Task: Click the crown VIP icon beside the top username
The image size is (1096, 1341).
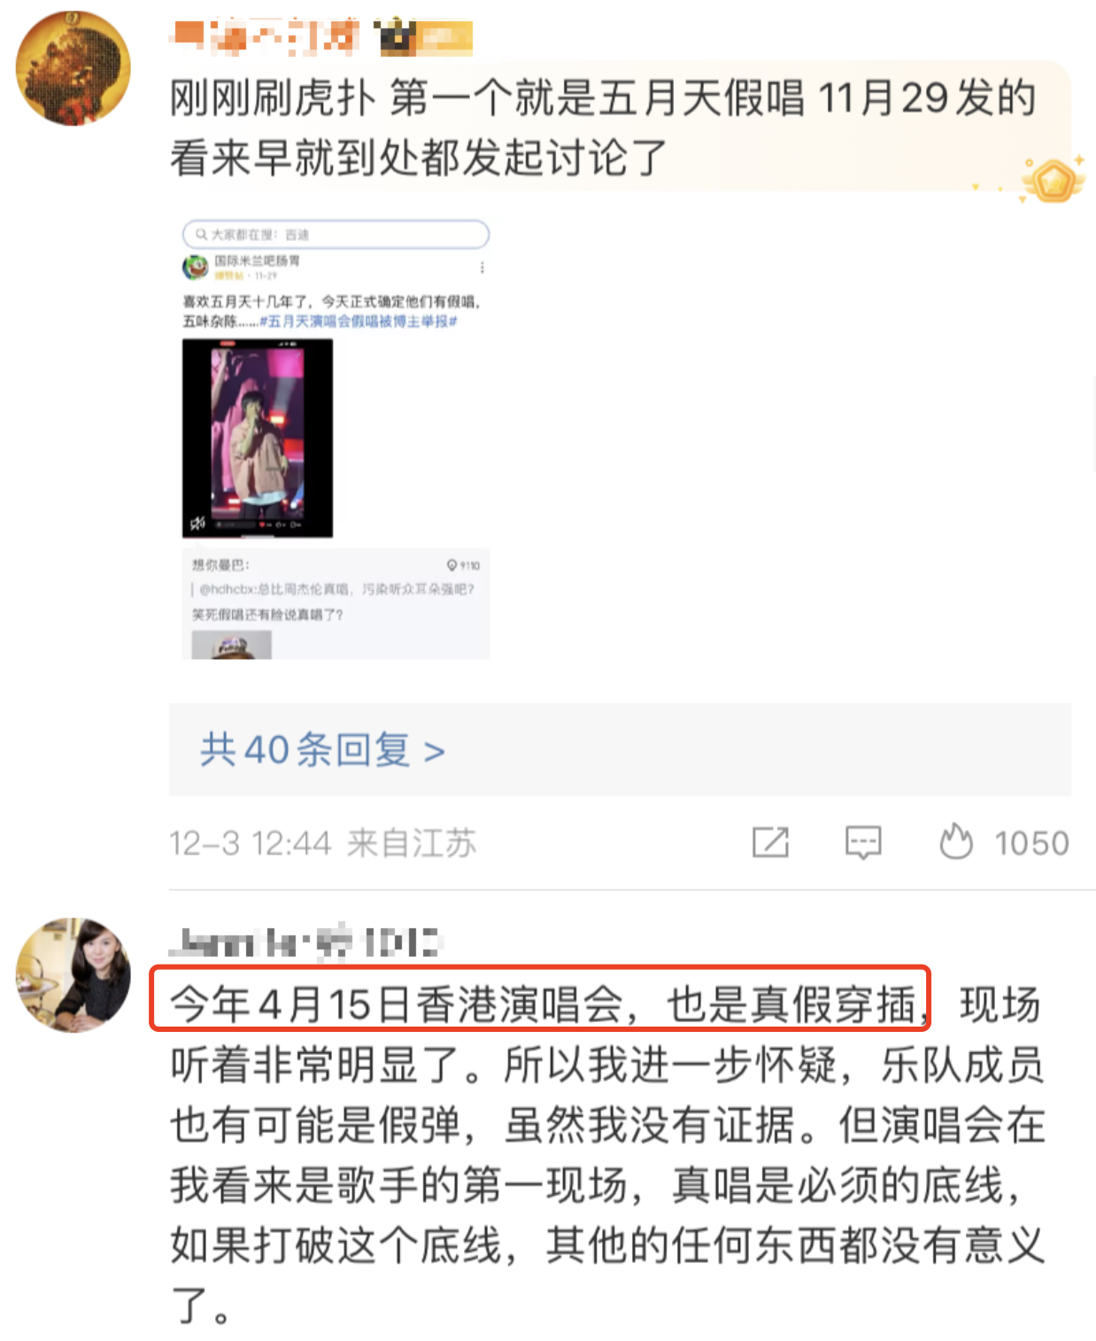Action: coord(396,37)
